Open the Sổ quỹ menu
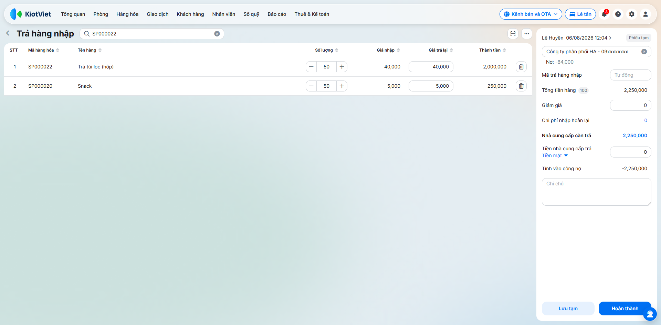661x325 pixels. tap(251, 14)
